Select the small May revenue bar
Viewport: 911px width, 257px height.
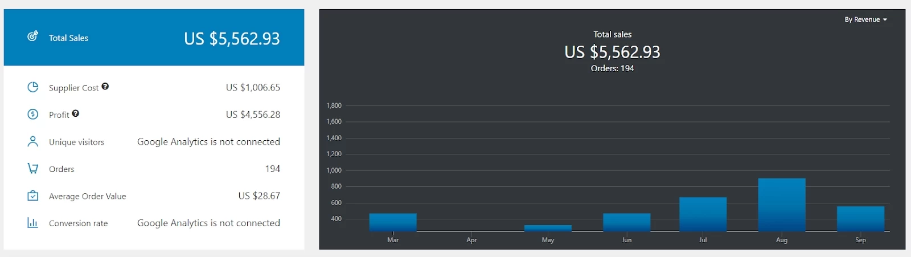(548, 229)
